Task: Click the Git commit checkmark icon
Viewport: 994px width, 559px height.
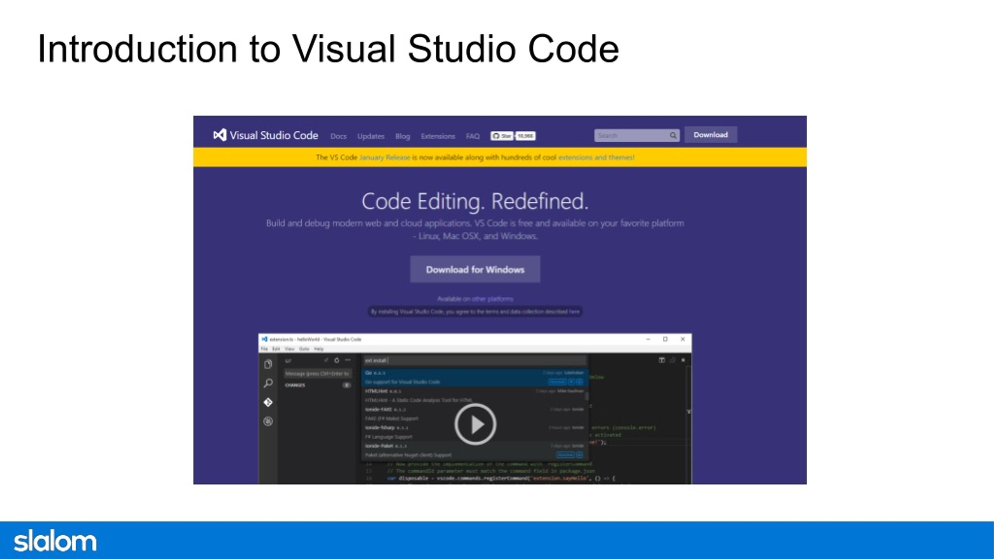Action: click(x=326, y=360)
